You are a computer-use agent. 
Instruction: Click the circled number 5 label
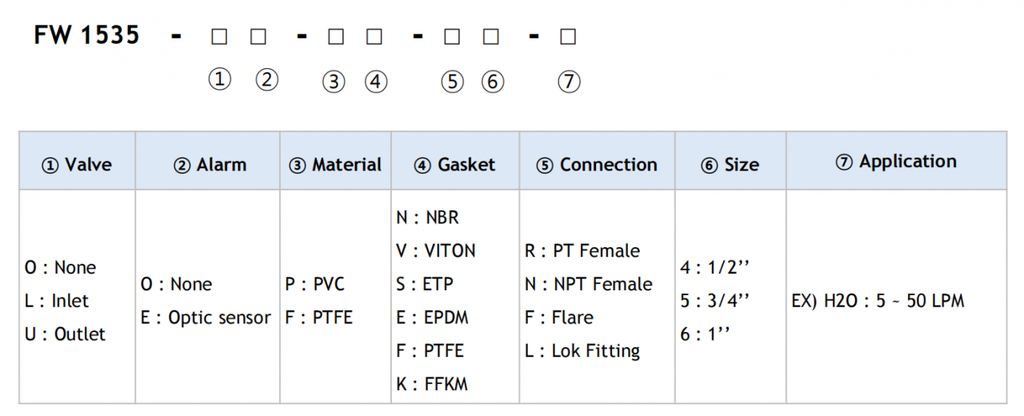pos(452,82)
